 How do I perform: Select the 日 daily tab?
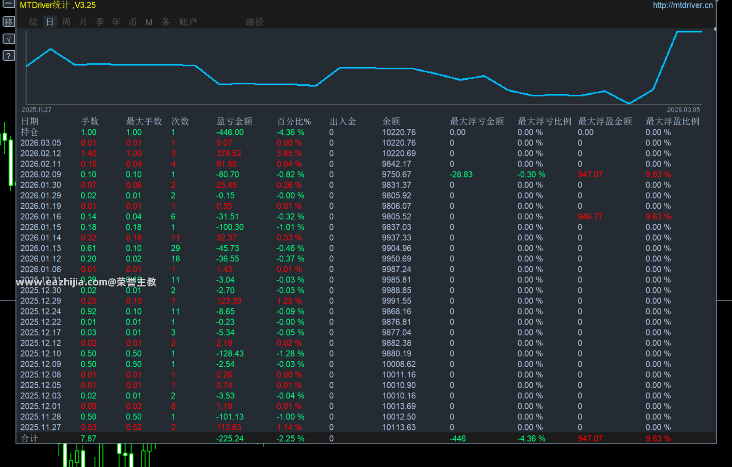pos(50,22)
